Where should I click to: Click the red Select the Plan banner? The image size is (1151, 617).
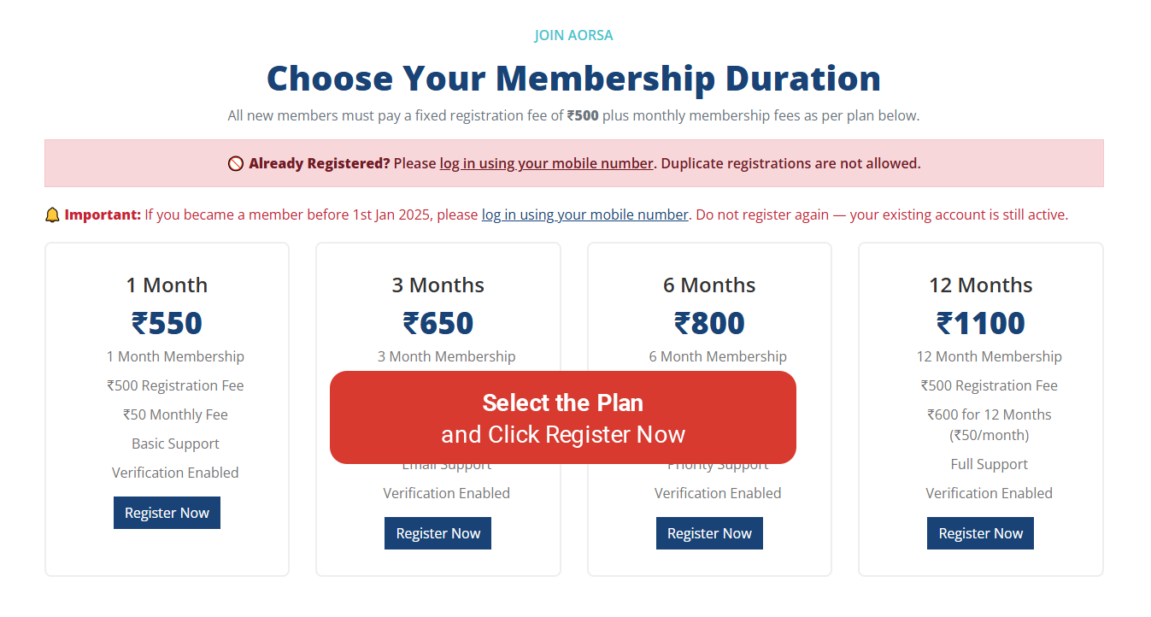pyautogui.click(x=562, y=418)
